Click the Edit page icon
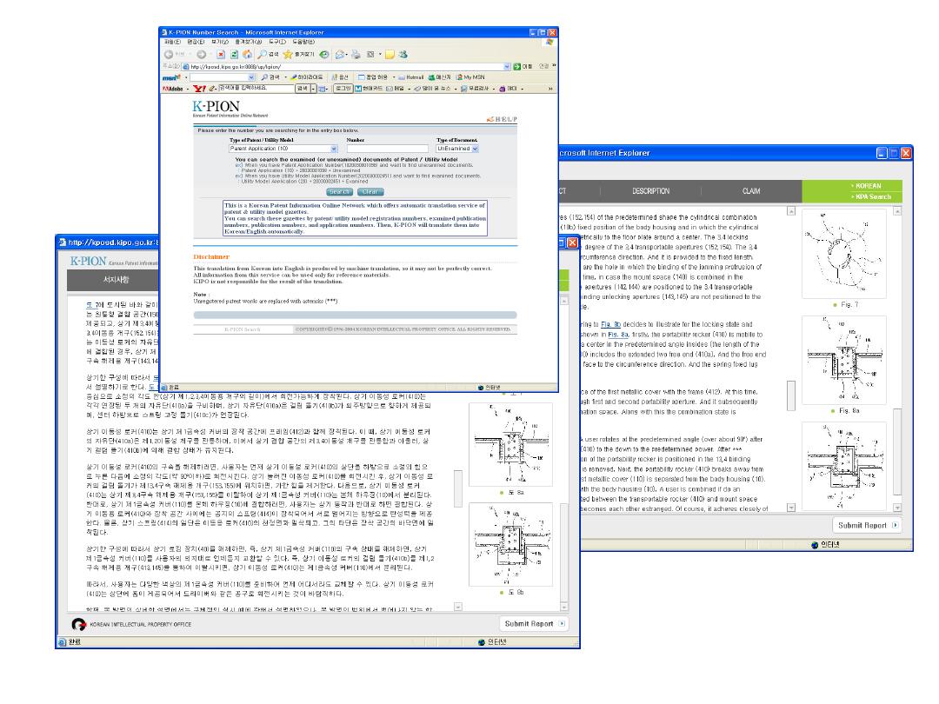This screenshot has width=939, height=704. coord(370,55)
